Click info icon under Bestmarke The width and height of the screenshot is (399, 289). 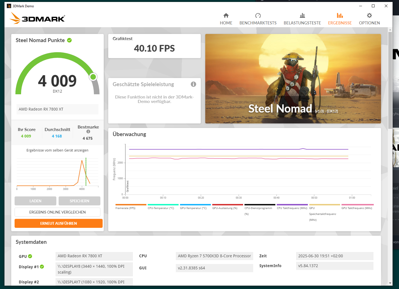pos(88,132)
